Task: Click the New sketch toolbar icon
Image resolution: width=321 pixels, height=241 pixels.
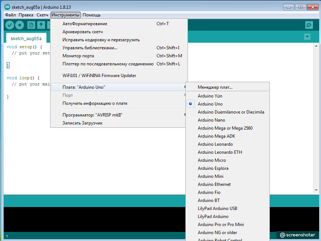Action: tap(31, 25)
